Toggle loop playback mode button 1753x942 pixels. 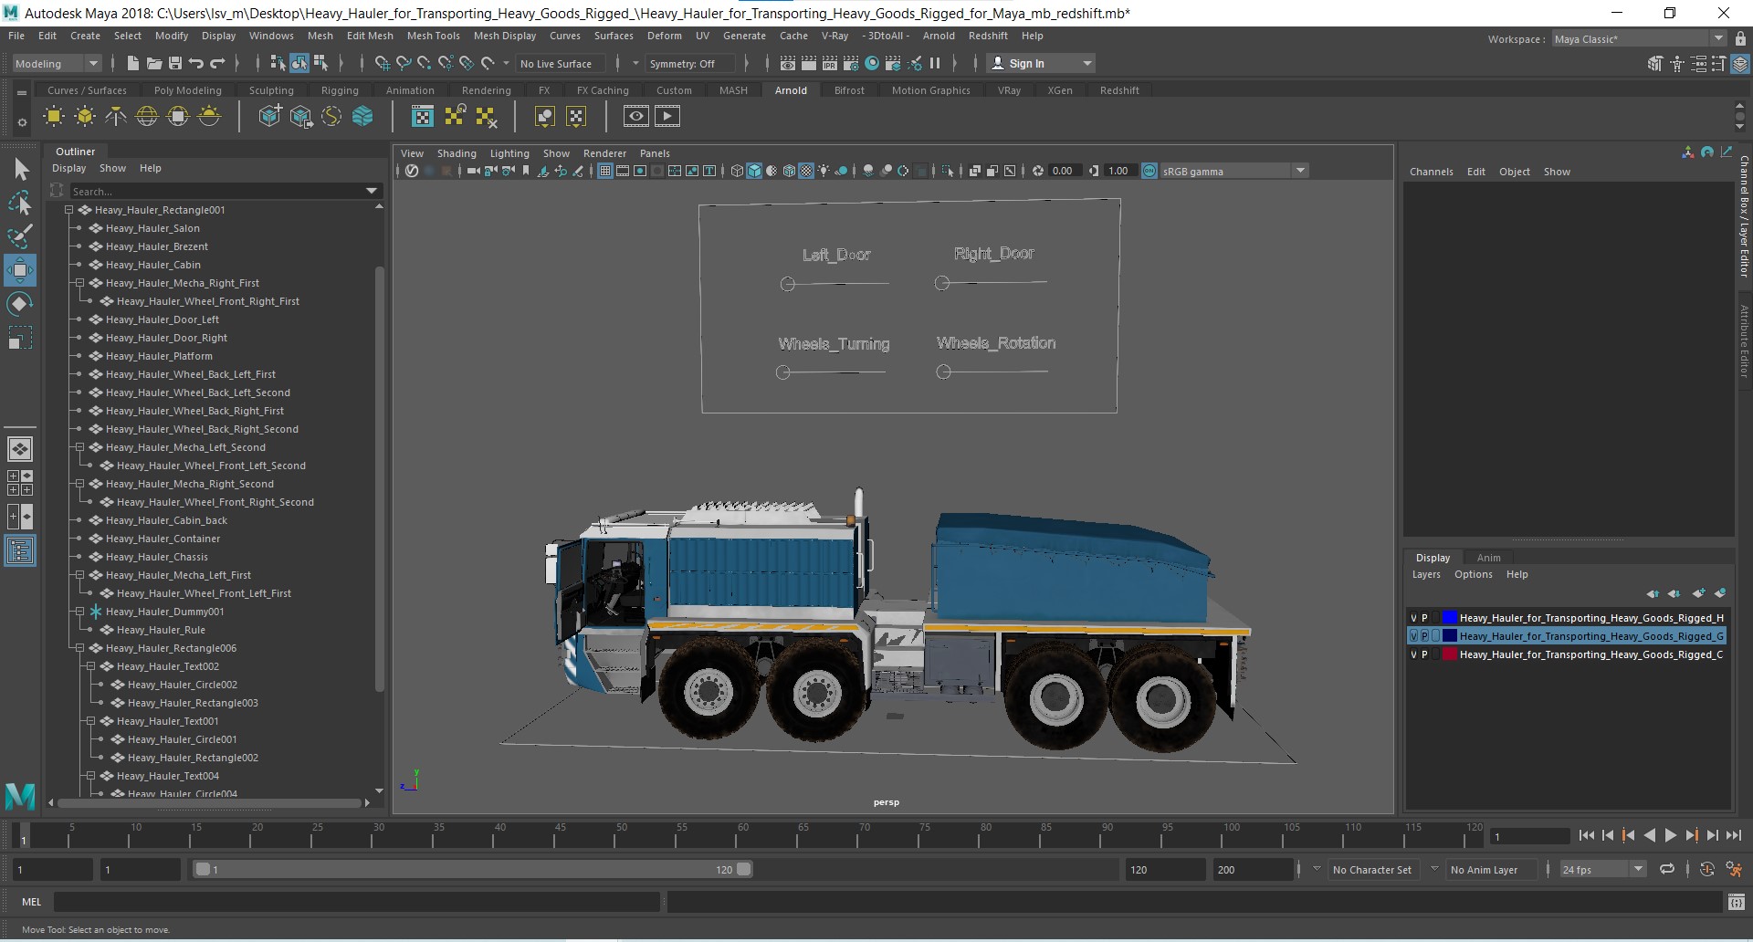pos(1666,869)
